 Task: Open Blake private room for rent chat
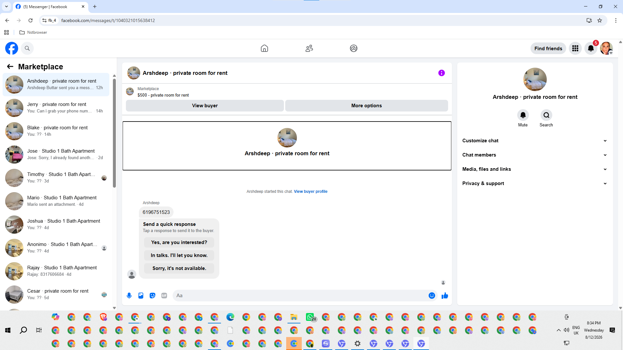click(56, 131)
